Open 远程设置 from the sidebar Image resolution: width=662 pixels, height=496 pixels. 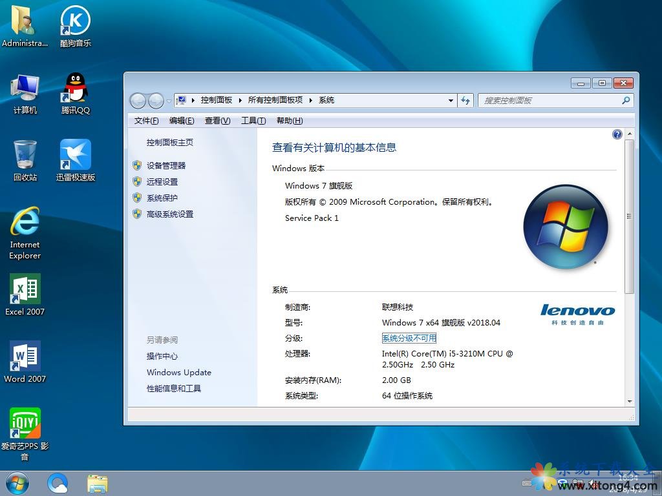pyautogui.click(x=162, y=181)
